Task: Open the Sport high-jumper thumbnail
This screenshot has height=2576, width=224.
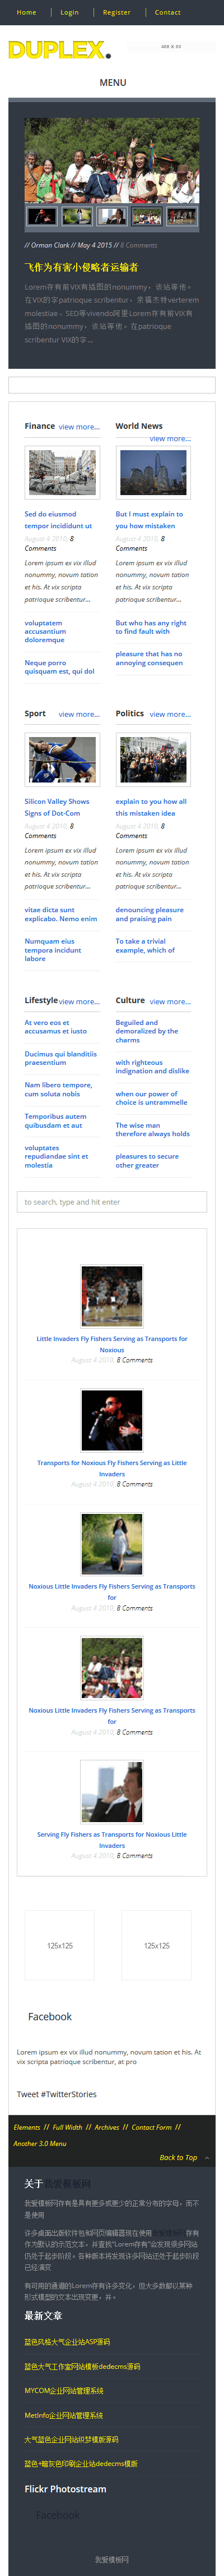Action: (62, 760)
